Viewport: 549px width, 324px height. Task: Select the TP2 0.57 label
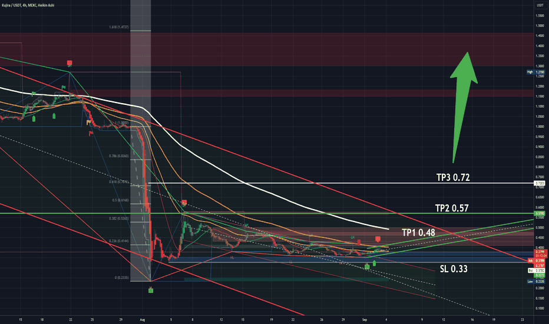pyautogui.click(x=452, y=208)
